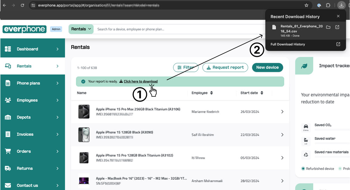Click the 'Click here to download' link

click(x=140, y=82)
